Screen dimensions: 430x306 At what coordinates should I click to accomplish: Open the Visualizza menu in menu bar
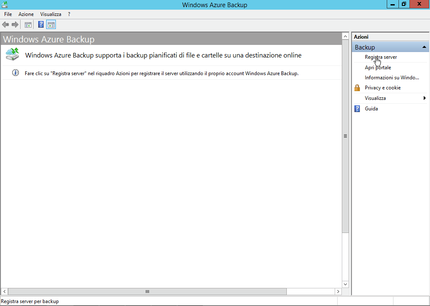(51, 14)
